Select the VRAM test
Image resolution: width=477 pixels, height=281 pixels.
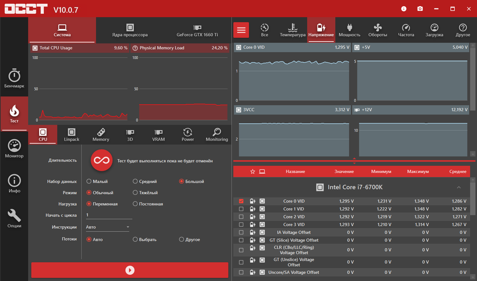coord(159,135)
